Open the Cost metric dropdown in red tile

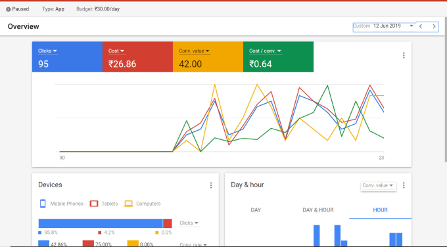click(116, 51)
